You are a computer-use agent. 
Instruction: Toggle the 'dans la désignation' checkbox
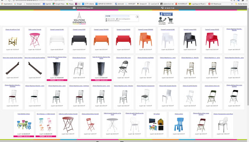[x=117, y=19]
